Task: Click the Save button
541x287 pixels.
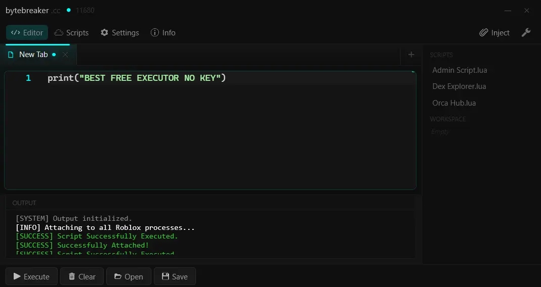Action: pos(175,276)
